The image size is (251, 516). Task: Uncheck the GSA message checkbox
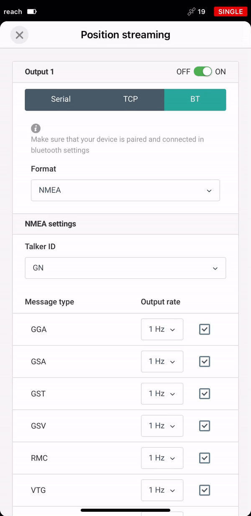tap(205, 361)
